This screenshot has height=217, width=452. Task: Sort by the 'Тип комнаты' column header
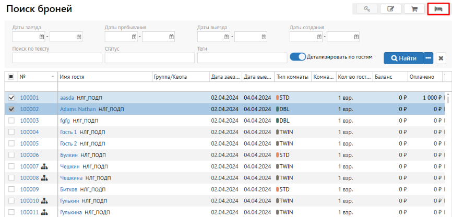click(x=292, y=77)
